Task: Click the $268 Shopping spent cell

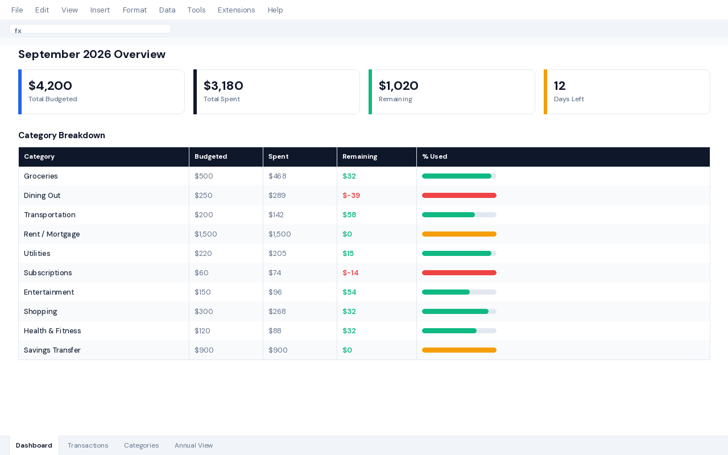Action: coord(300,312)
